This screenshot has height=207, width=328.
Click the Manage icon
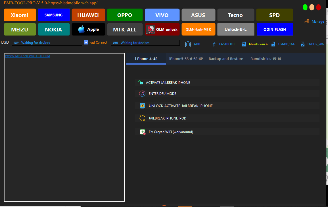pos(307,21)
